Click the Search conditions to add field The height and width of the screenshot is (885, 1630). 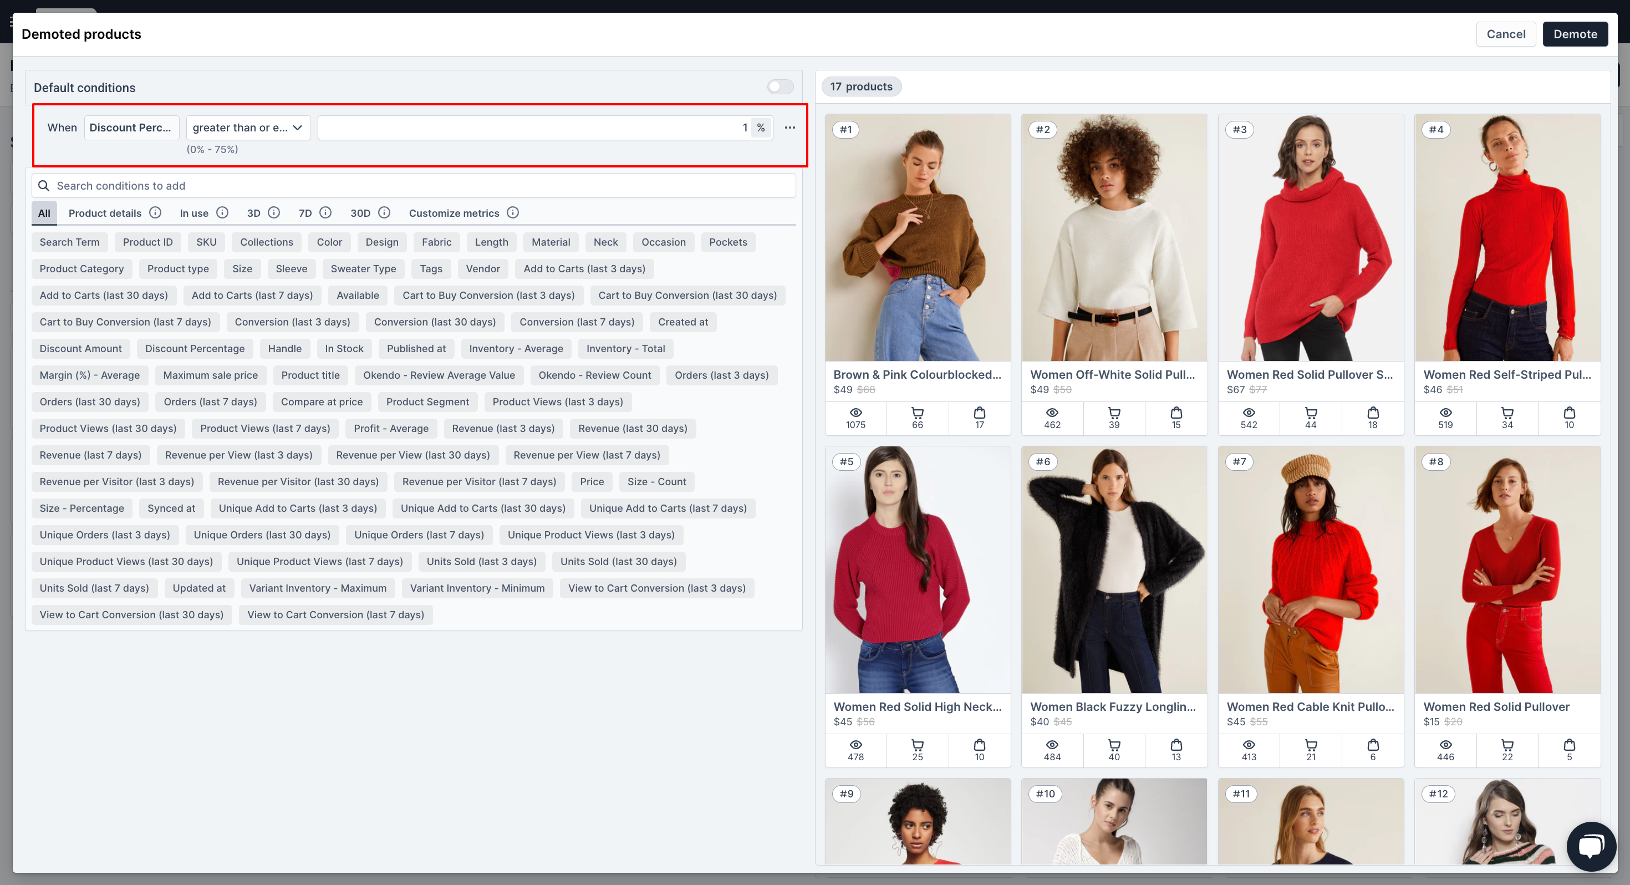(x=414, y=185)
